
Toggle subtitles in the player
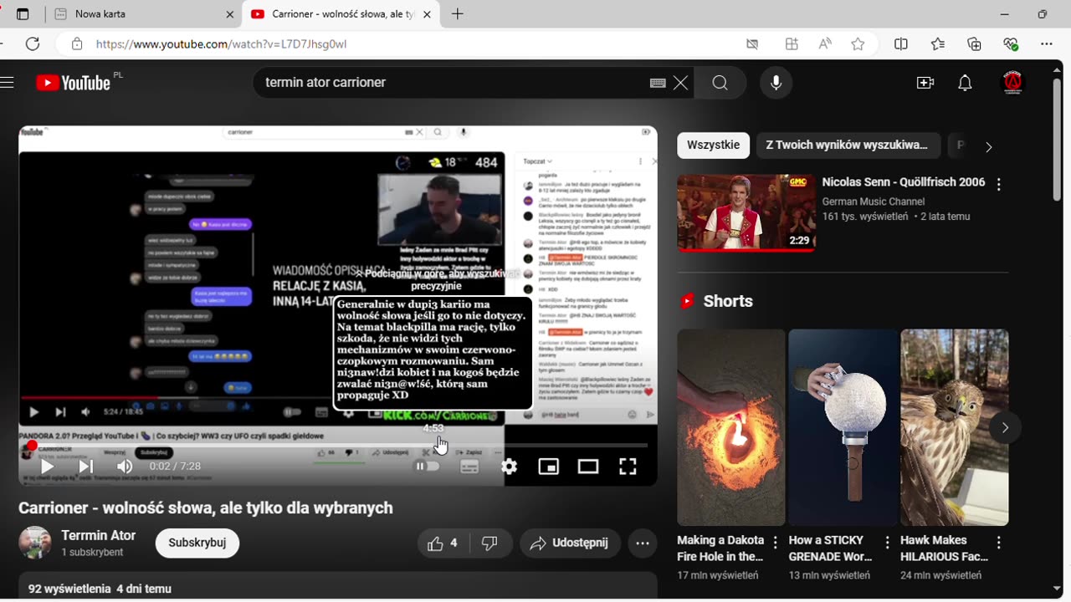469,467
